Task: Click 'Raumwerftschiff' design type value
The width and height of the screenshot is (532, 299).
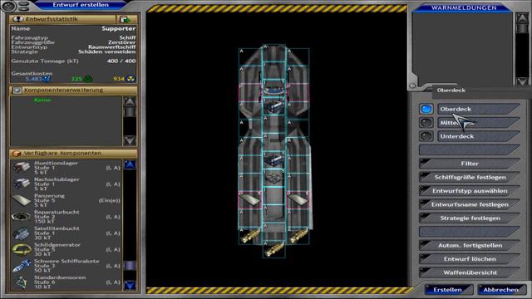Action: (111, 47)
